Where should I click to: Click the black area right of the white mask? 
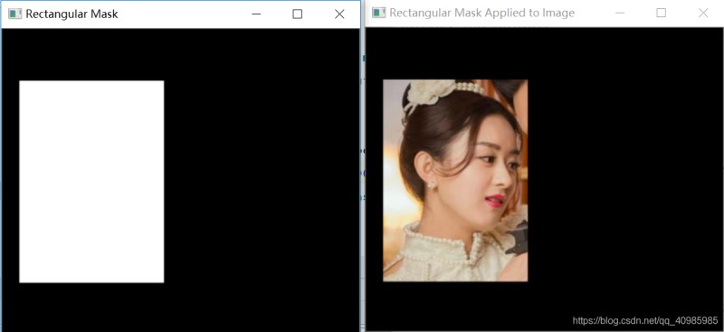click(262, 180)
